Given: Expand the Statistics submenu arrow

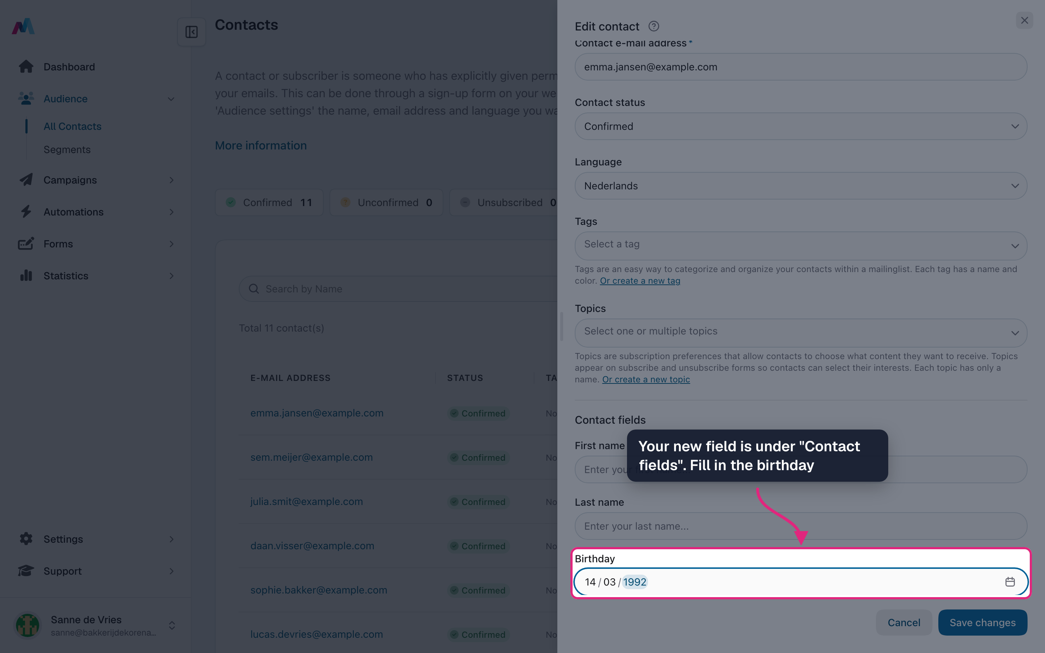Looking at the screenshot, I should (171, 276).
